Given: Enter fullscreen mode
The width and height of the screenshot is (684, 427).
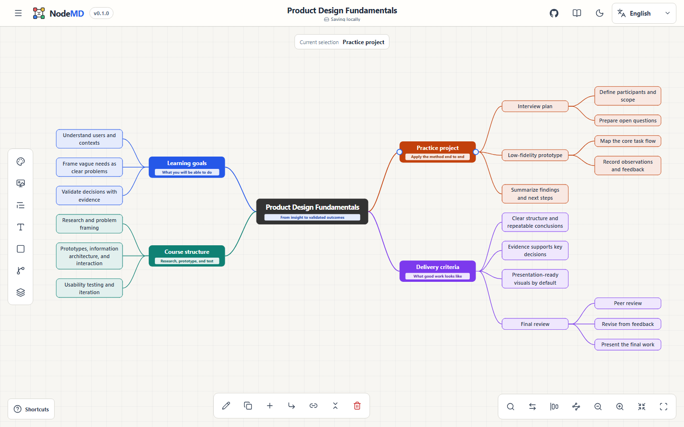Looking at the screenshot, I should pos(664,407).
